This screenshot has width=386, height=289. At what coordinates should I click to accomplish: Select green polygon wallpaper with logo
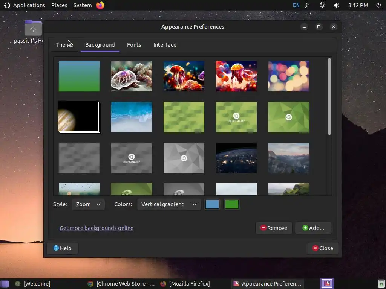[x=288, y=117]
